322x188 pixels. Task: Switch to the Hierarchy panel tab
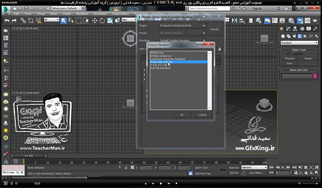pos(295,29)
